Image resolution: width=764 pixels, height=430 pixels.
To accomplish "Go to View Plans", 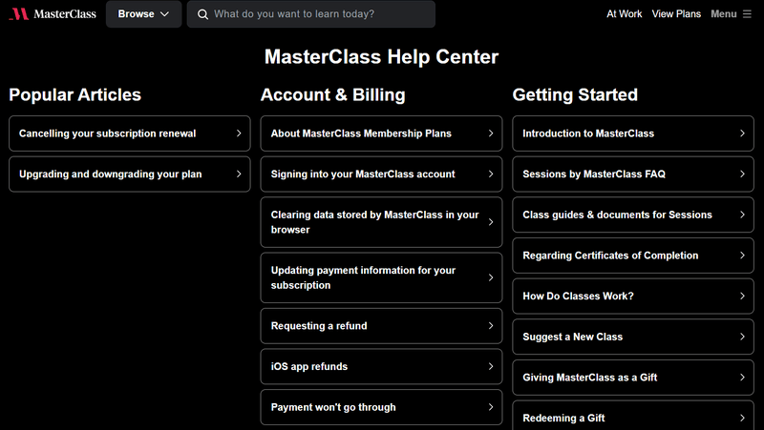I will [x=676, y=14].
